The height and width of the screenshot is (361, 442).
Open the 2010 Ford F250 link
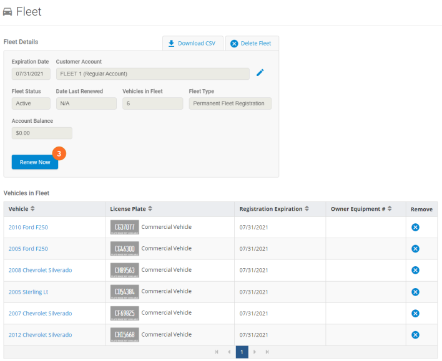28,228
